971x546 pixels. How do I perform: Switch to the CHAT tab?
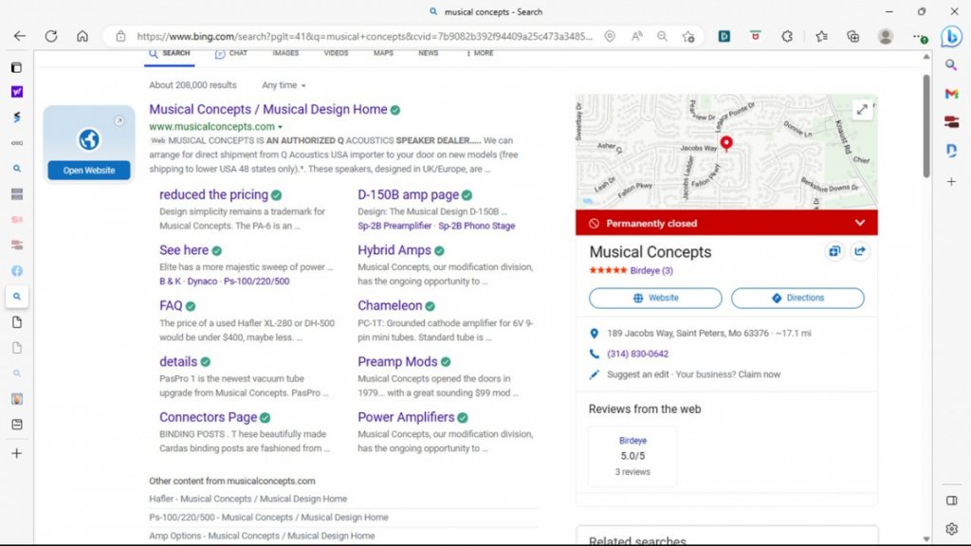(231, 53)
